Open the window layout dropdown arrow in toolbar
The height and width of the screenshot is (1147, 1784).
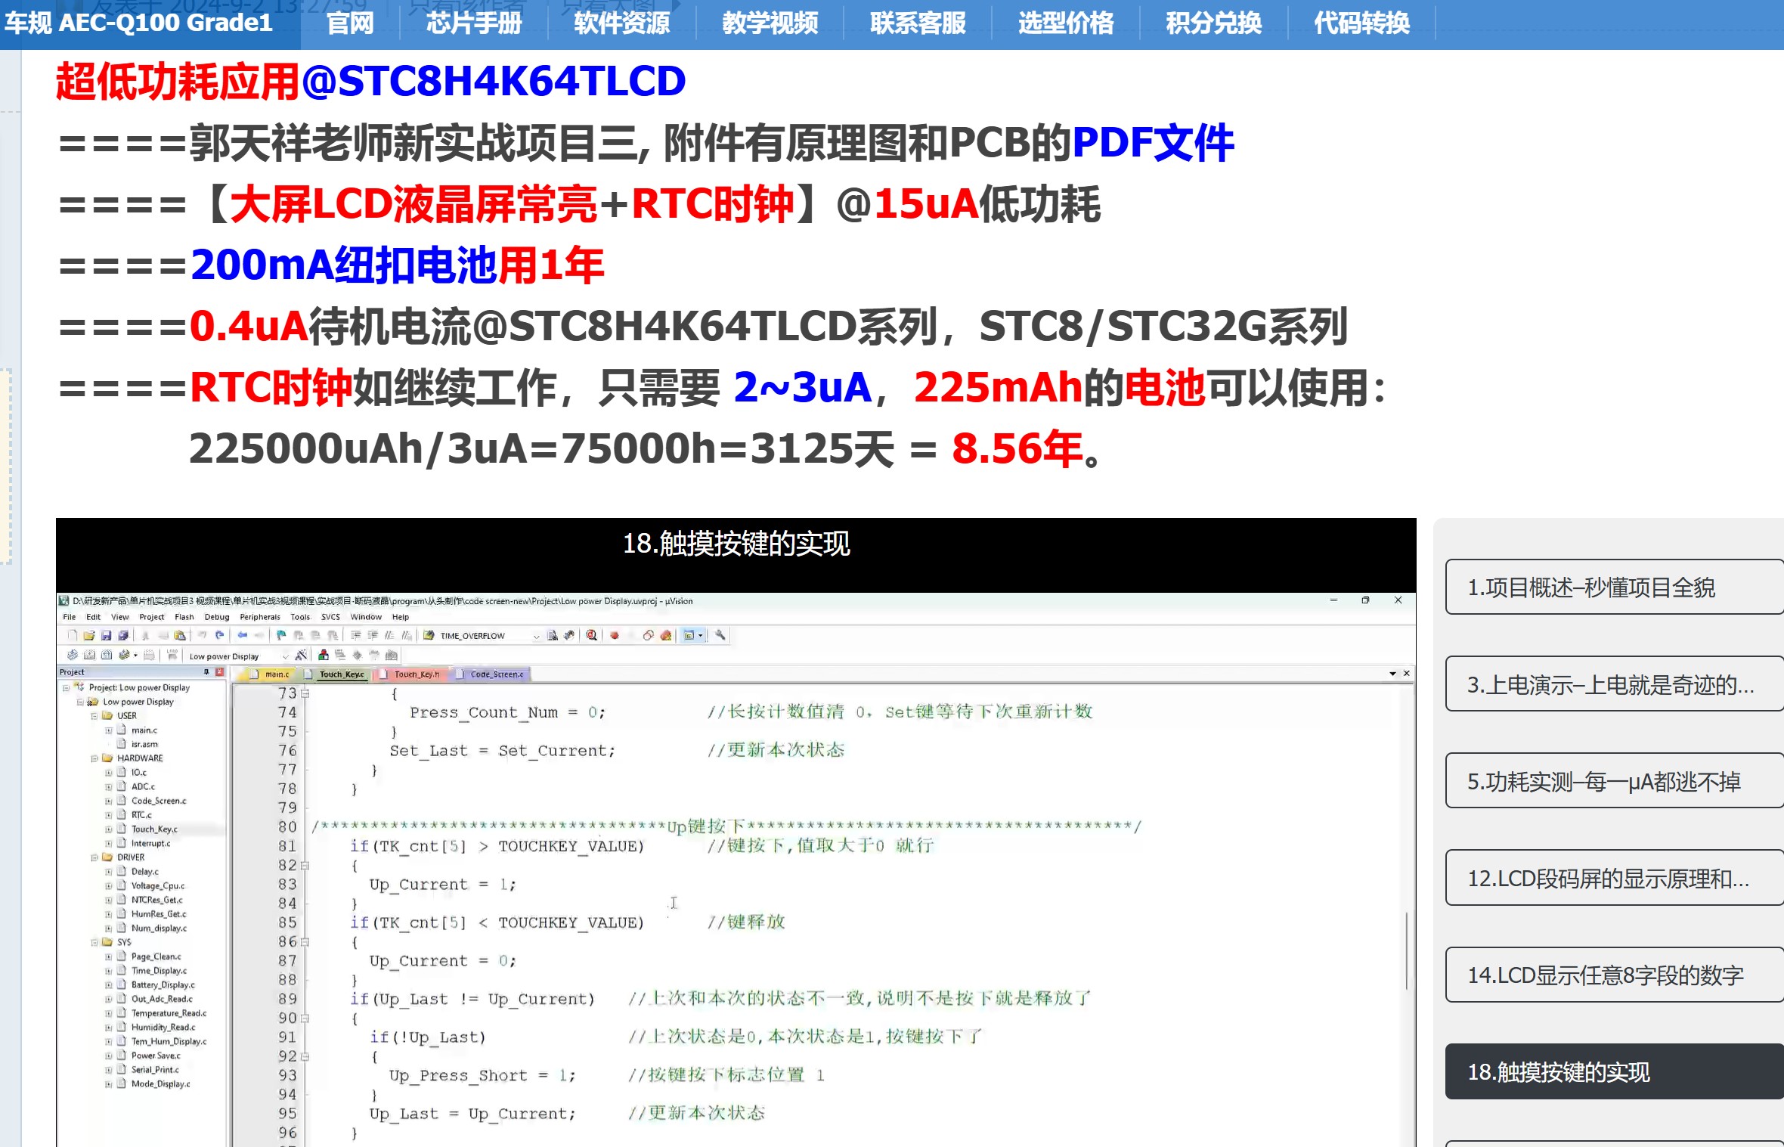701,635
